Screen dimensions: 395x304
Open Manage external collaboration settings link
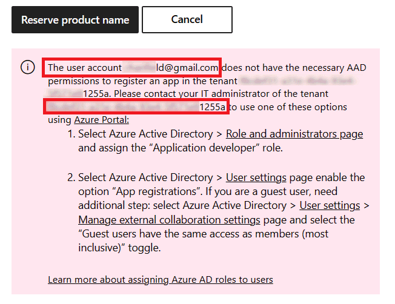coord(169,220)
